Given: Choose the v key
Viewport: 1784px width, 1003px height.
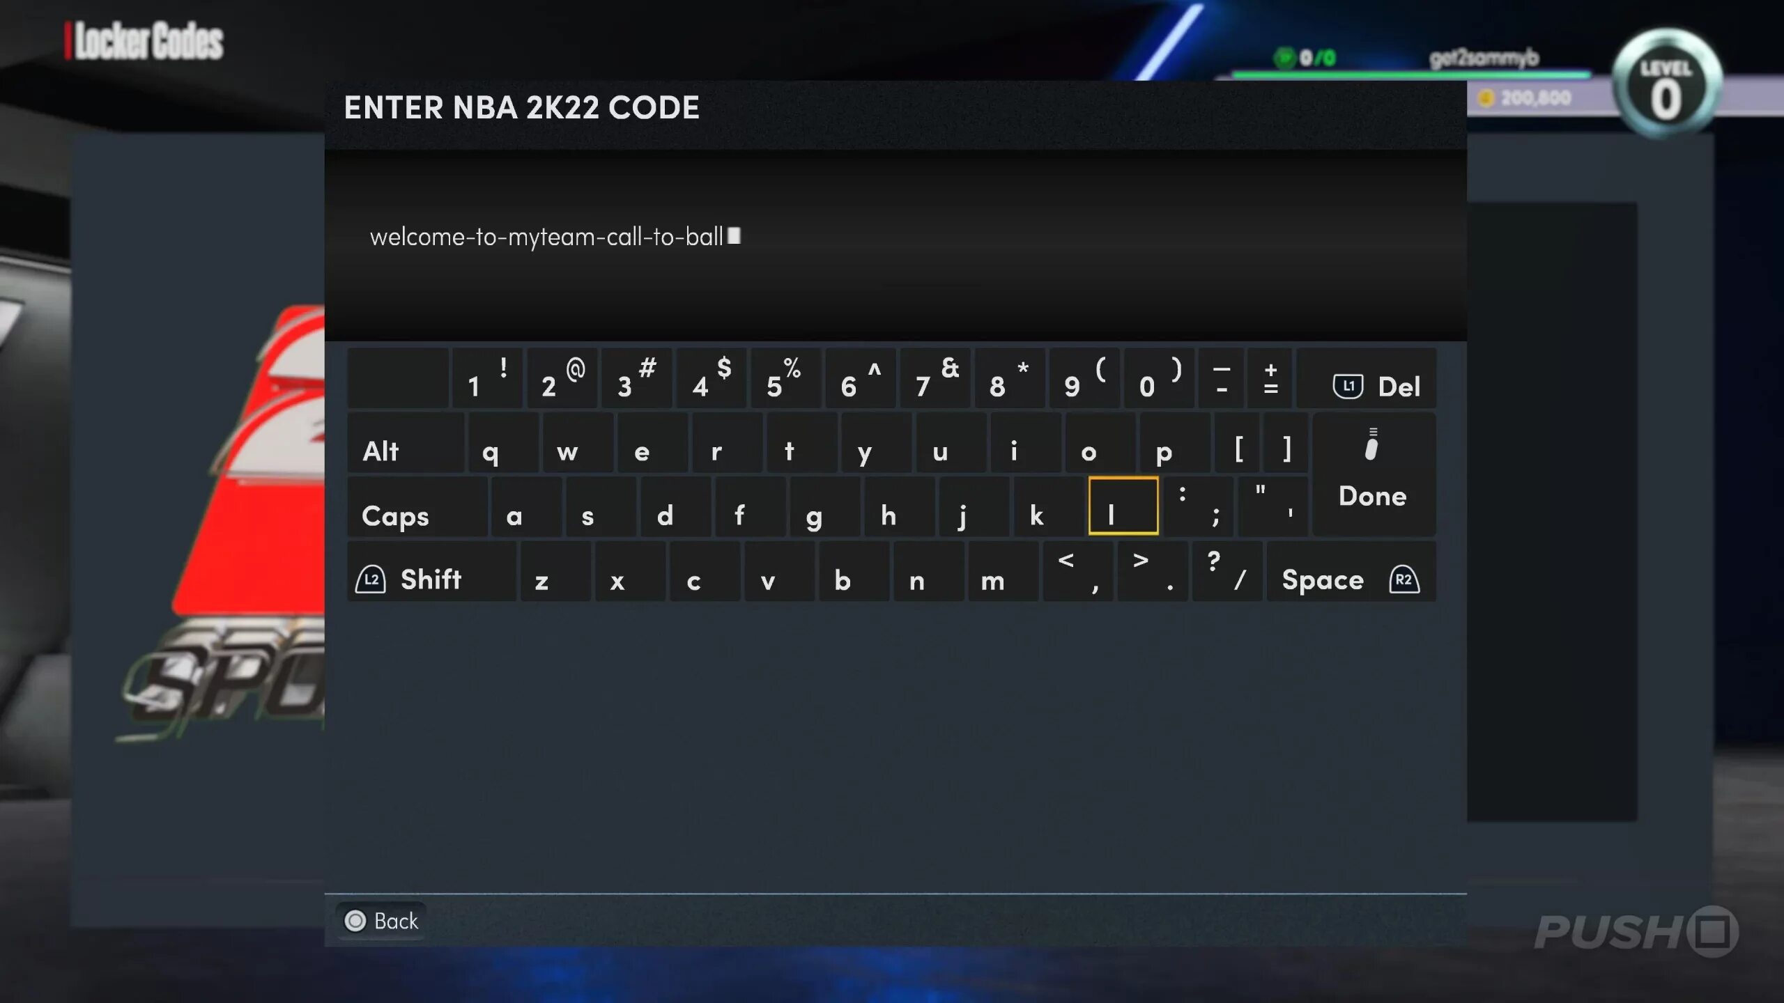Looking at the screenshot, I should tap(779, 571).
